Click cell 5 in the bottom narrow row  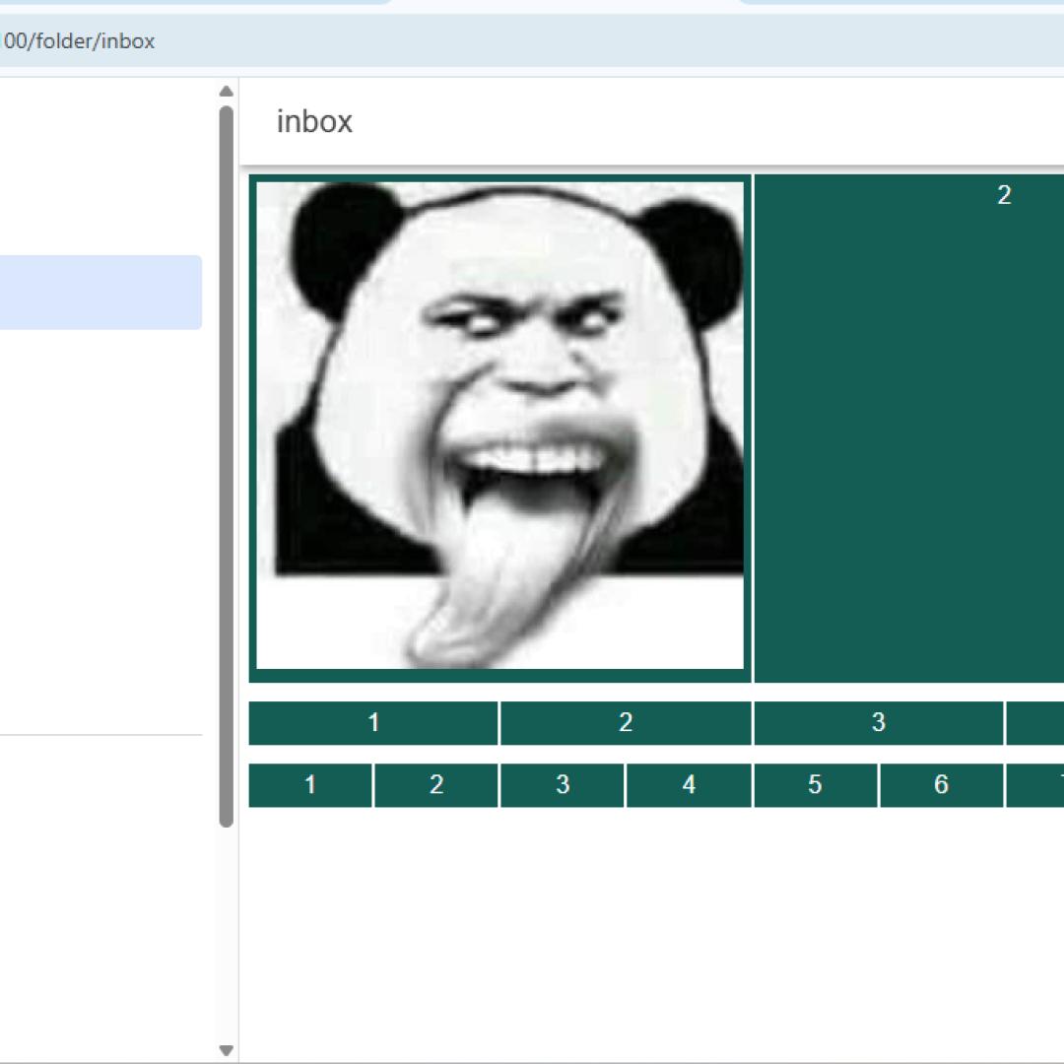(815, 785)
